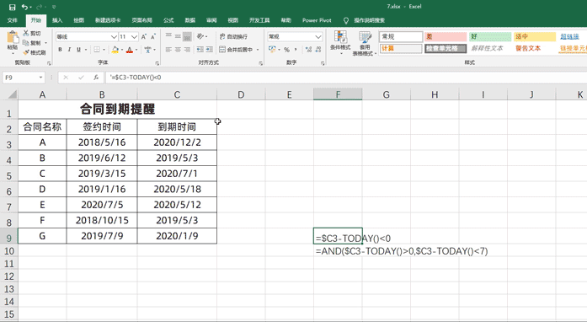Viewport: 587px width, 322px height.
Task: Click the Undo arrow icon
Action: point(24,7)
